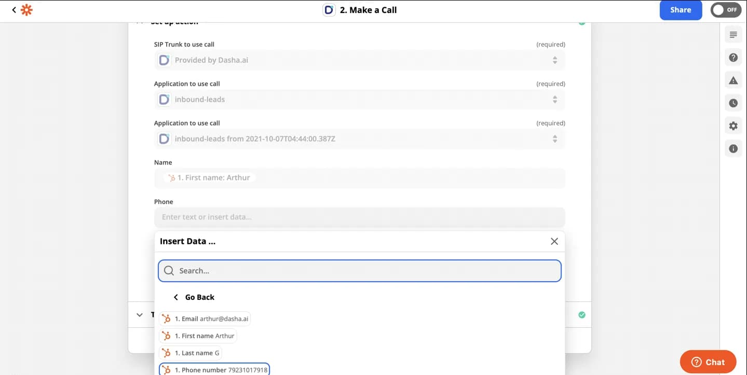The width and height of the screenshot is (747, 375).
Task: Open the SIP Trunk dropdown
Action: tap(359, 60)
